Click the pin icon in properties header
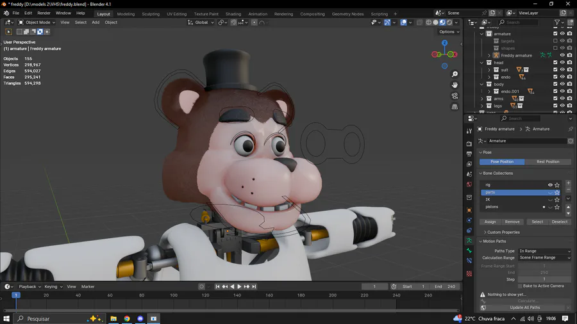 571,129
